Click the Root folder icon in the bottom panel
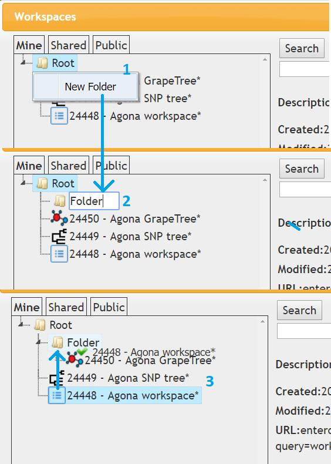The height and width of the screenshot is (464, 331). (40, 325)
